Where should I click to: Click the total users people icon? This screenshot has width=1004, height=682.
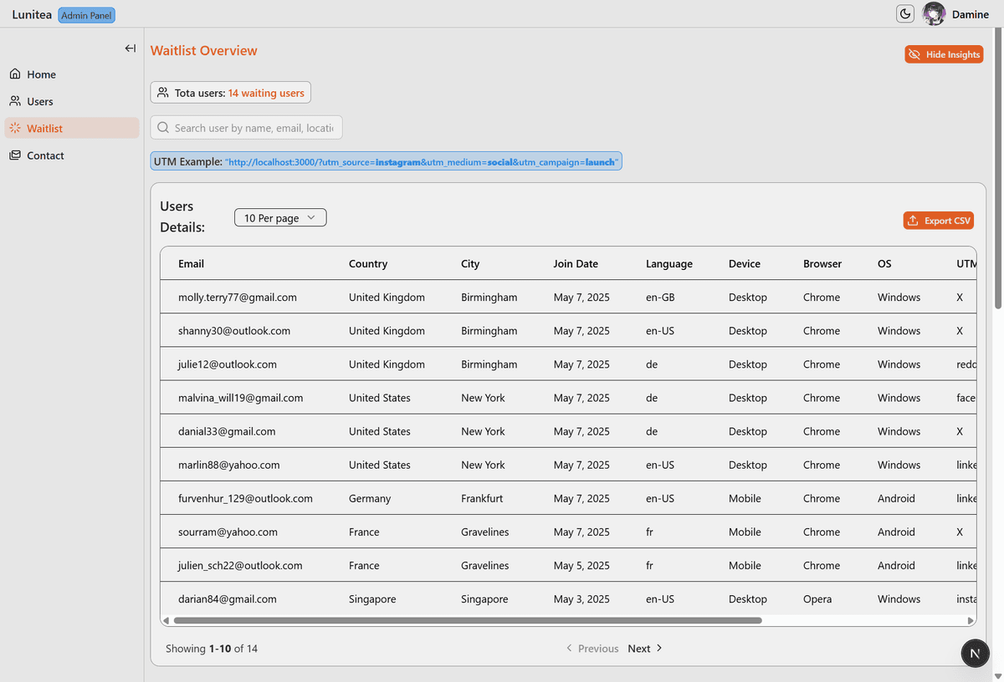[x=163, y=93]
